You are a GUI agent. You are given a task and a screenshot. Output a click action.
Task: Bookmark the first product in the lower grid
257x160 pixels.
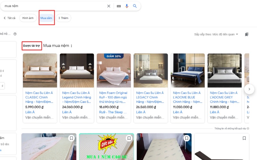[x=71, y=138]
